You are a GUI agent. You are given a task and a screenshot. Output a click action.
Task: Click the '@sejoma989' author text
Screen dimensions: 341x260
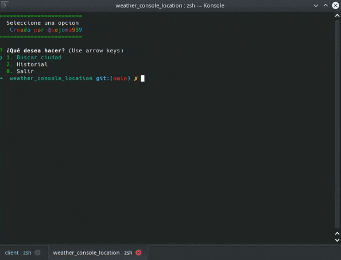click(x=65, y=30)
